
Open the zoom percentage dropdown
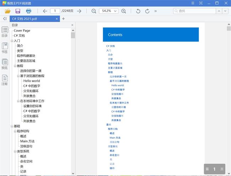click(116, 11)
